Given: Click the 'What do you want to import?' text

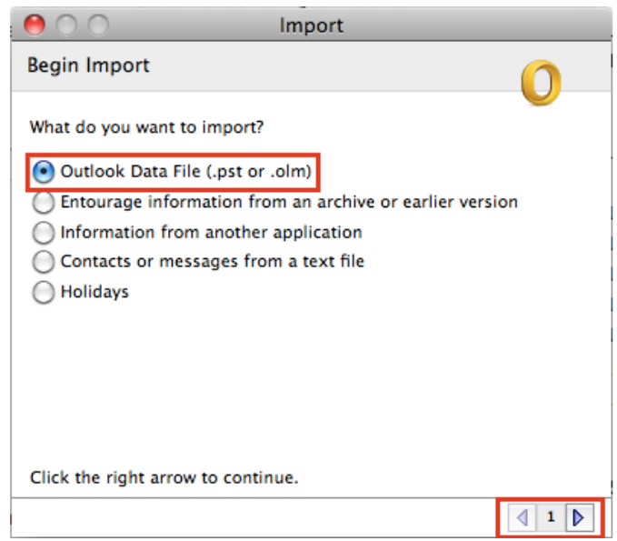Looking at the screenshot, I should (x=153, y=126).
